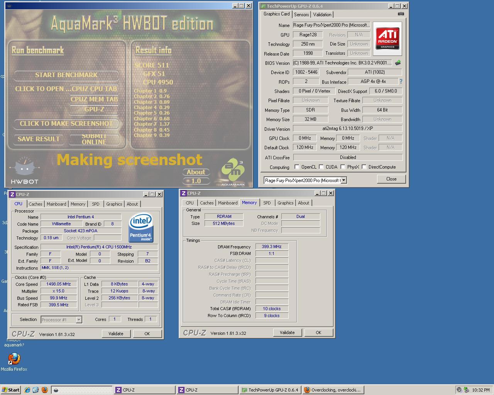Click the BIOS Version field in GPU-Z
This screenshot has height=395, width=494.
pos(342,62)
